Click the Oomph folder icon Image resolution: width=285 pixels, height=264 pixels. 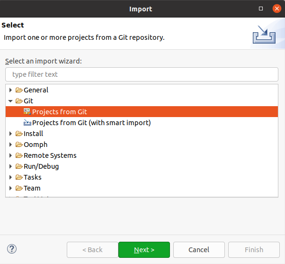pyautogui.click(x=19, y=145)
